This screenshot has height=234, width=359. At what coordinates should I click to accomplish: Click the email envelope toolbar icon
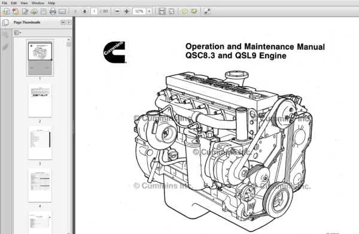click(x=62, y=11)
